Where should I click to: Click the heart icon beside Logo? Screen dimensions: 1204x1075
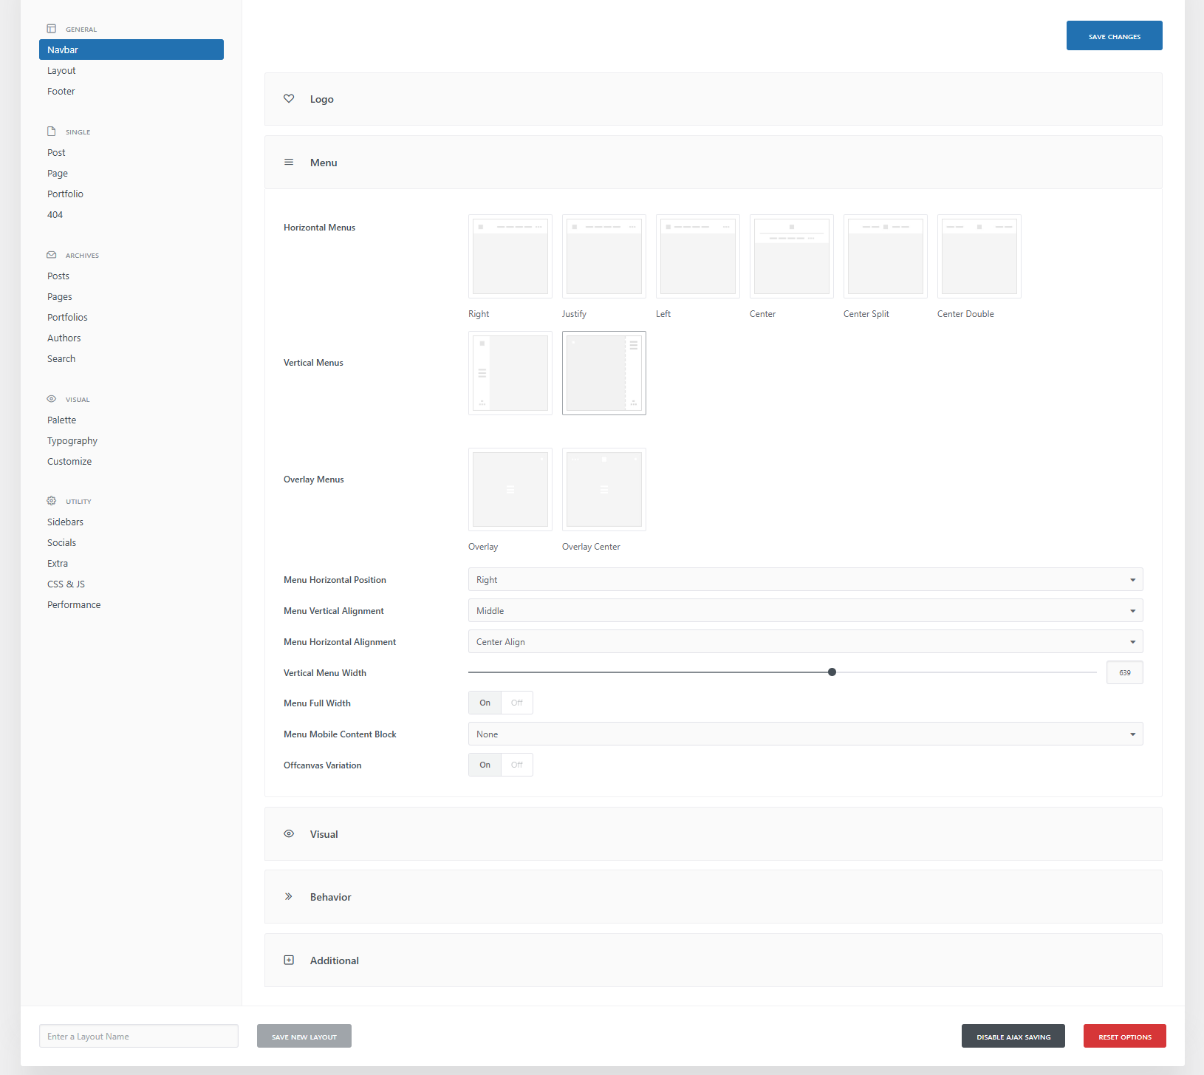289,99
